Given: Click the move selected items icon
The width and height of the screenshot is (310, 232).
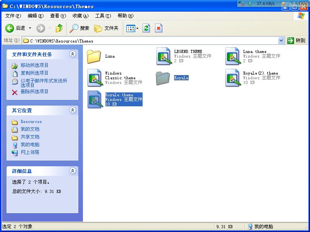Looking at the screenshot, I should click(15, 66).
